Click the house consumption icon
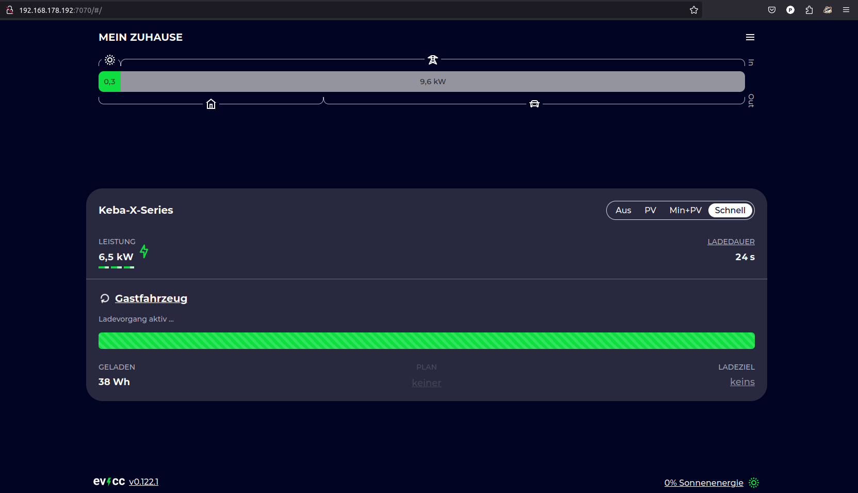Image resolution: width=858 pixels, height=493 pixels. 211,104
